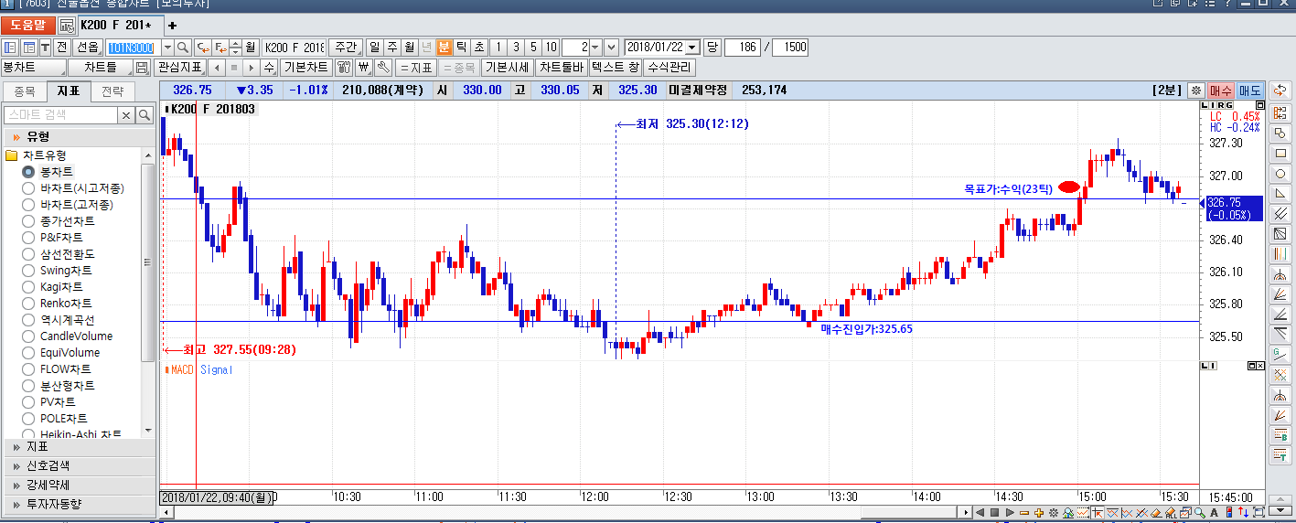Image resolution: width=1296 pixels, height=523 pixels.
Task: Open the 차트툴 dropdown
Action: [x=101, y=68]
